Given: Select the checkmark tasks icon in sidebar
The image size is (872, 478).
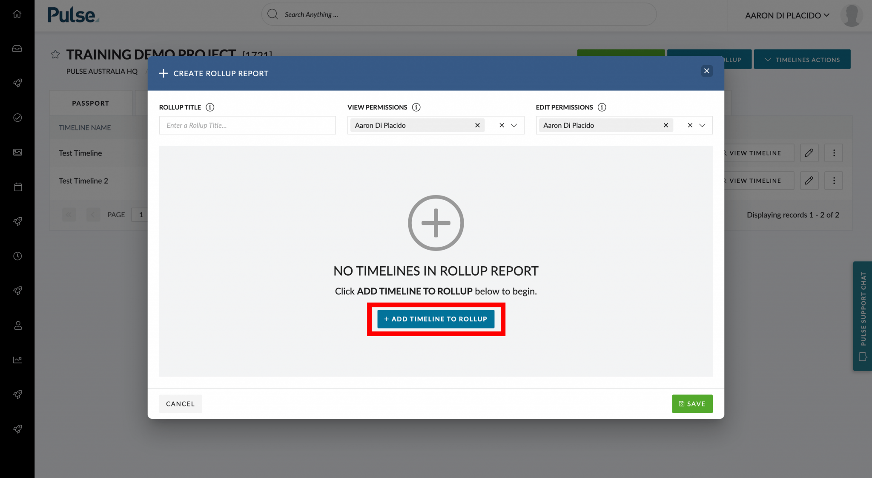Looking at the screenshot, I should pyautogui.click(x=17, y=118).
